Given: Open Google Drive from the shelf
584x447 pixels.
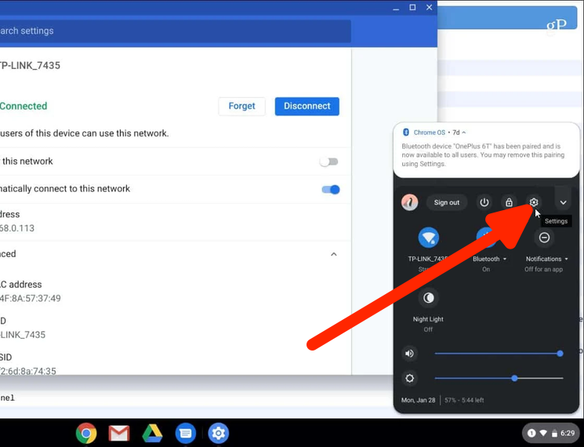Looking at the screenshot, I should click(x=152, y=432).
